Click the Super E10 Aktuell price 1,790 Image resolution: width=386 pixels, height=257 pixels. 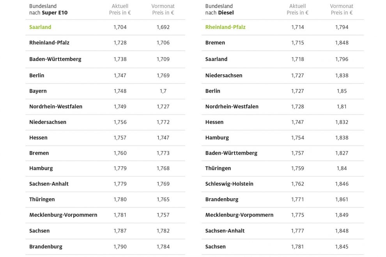tap(120, 246)
